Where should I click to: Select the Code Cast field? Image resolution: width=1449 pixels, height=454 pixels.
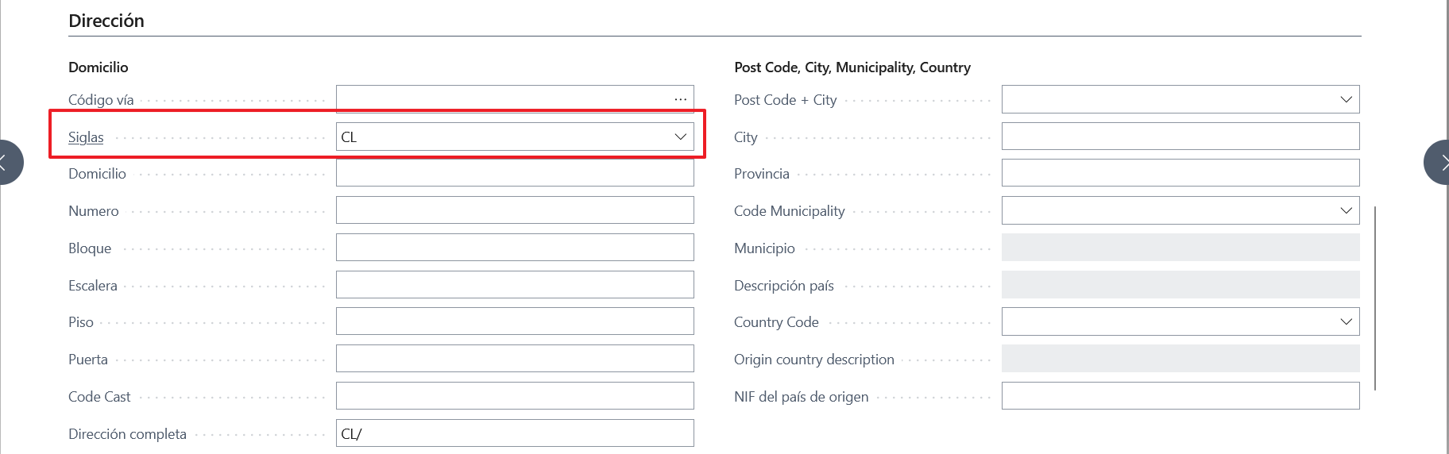point(514,396)
